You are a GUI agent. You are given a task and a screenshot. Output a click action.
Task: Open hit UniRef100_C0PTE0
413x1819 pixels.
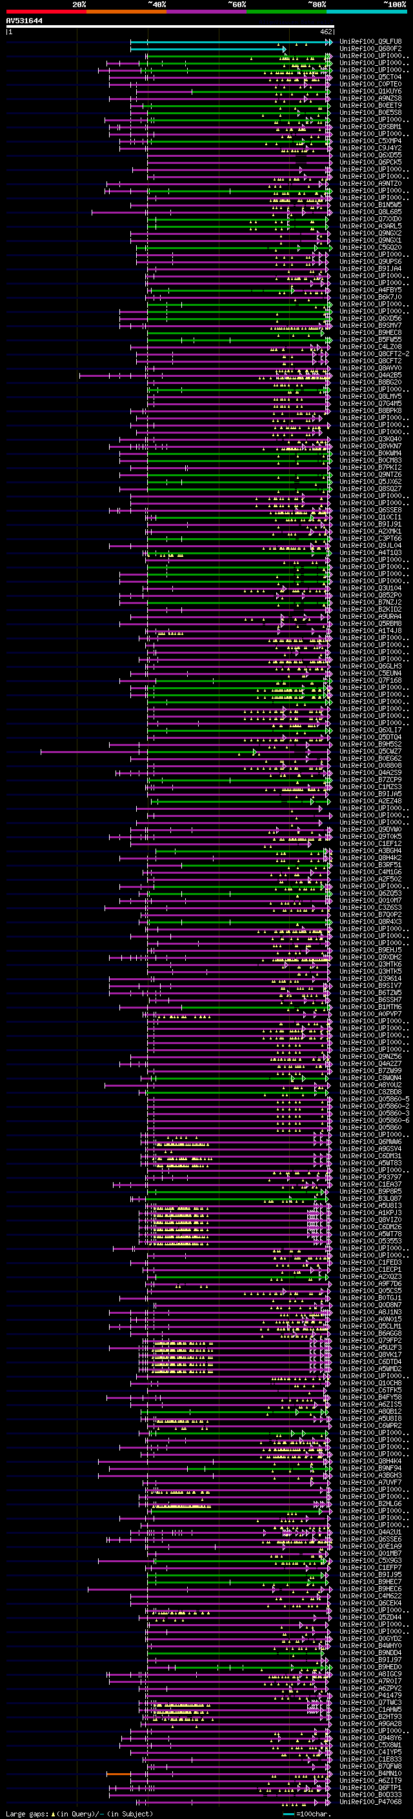tap(370, 84)
